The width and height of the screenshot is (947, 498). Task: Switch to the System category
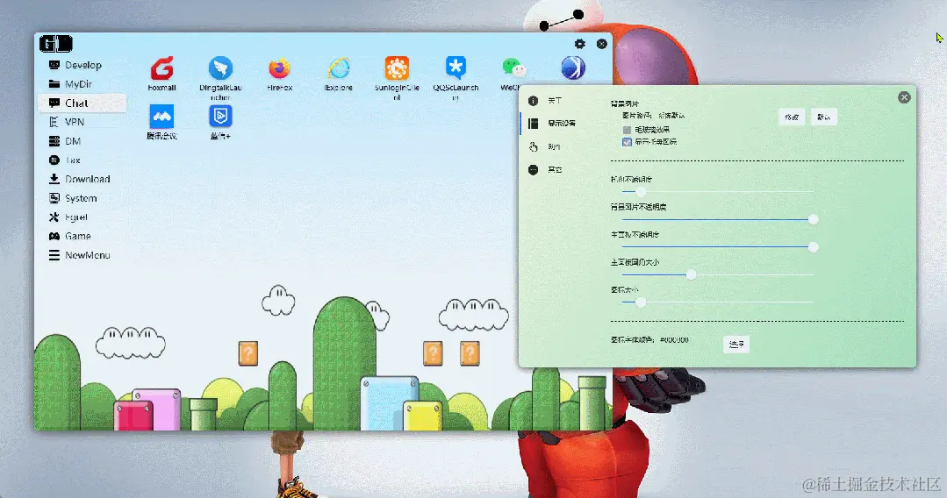click(83, 198)
